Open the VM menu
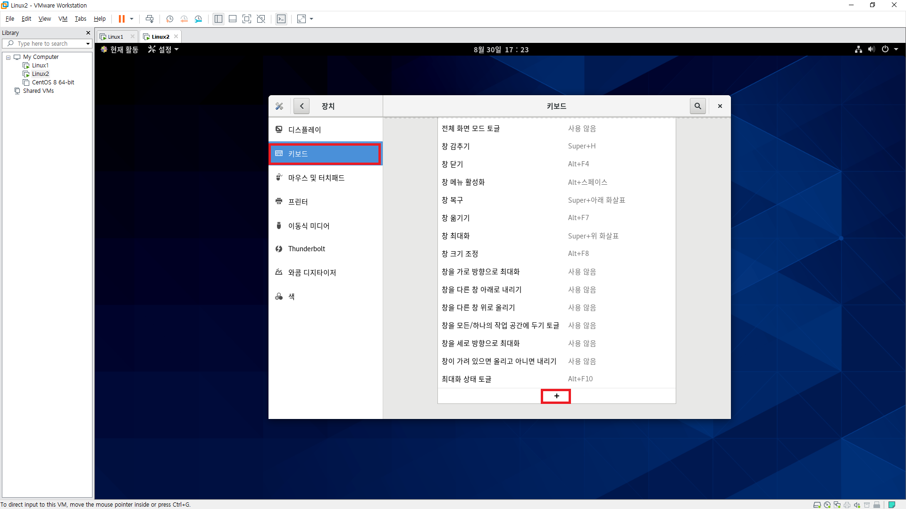This screenshot has width=906, height=509. (x=63, y=19)
